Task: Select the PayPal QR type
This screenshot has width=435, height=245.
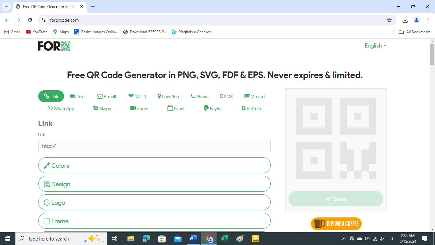Action: [x=213, y=108]
